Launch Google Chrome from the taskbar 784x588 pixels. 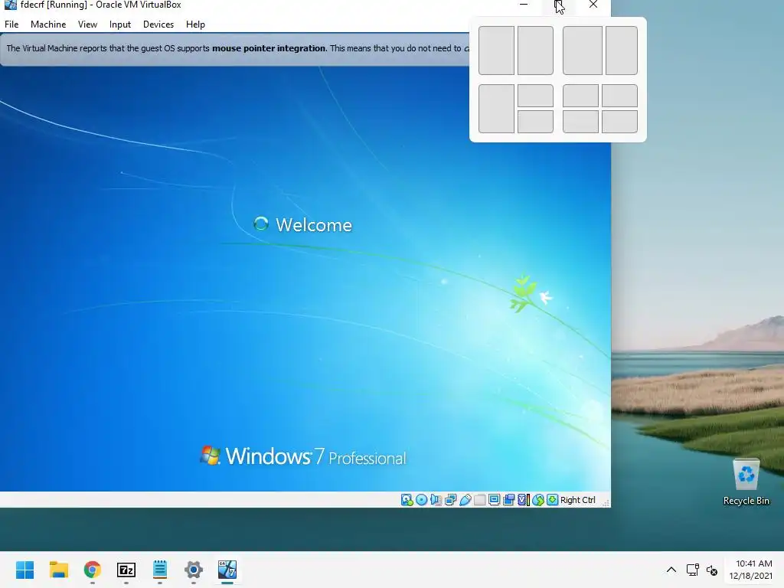(x=93, y=570)
